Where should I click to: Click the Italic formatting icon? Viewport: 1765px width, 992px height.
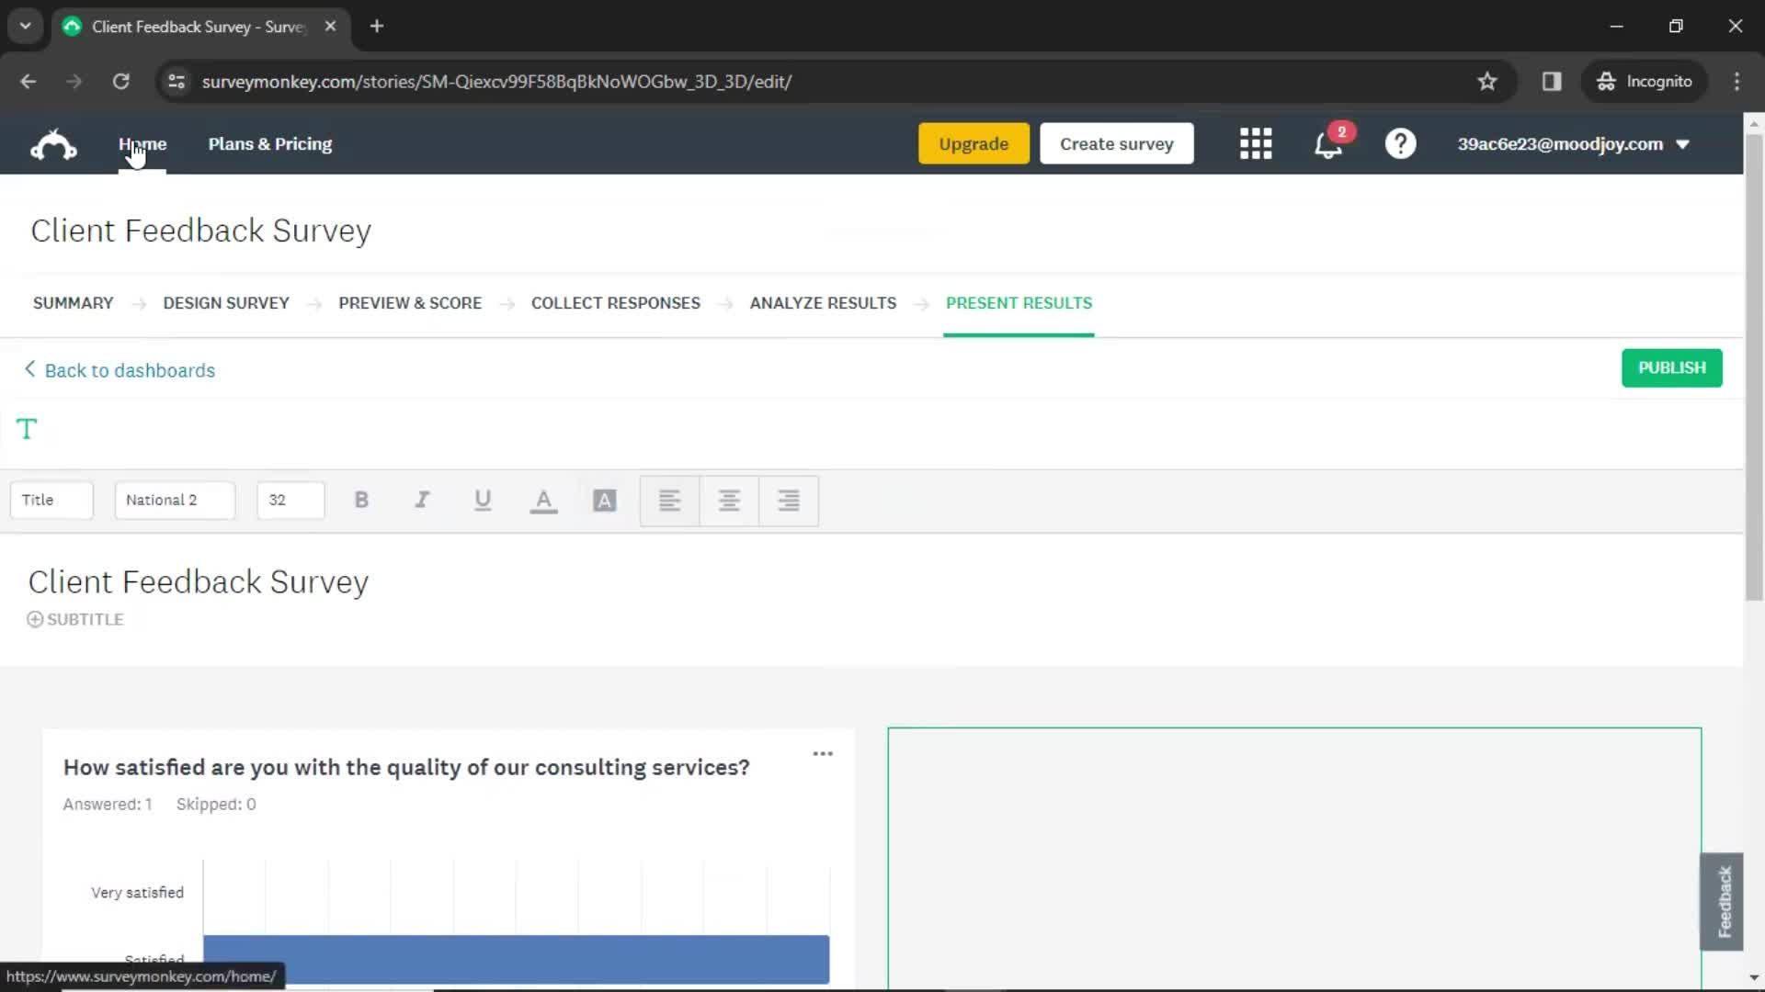tap(422, 499)
